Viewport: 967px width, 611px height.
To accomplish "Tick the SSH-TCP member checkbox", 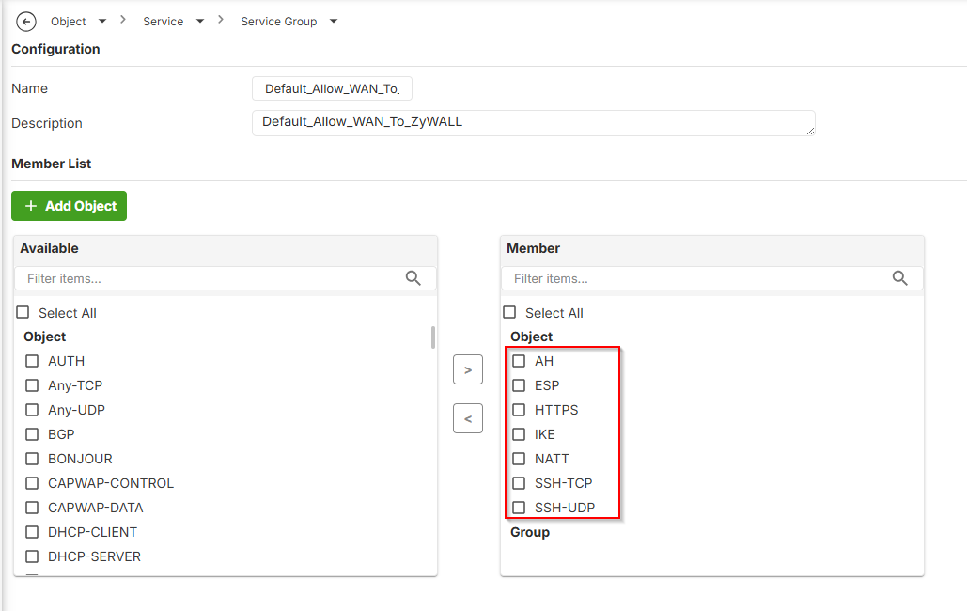I will click(519, 483).
